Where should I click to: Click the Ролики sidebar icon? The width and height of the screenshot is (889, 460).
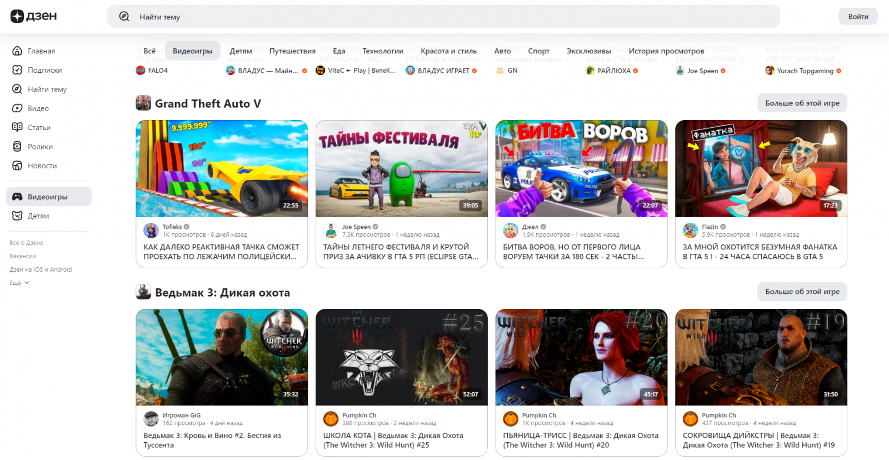pos(17,147)
